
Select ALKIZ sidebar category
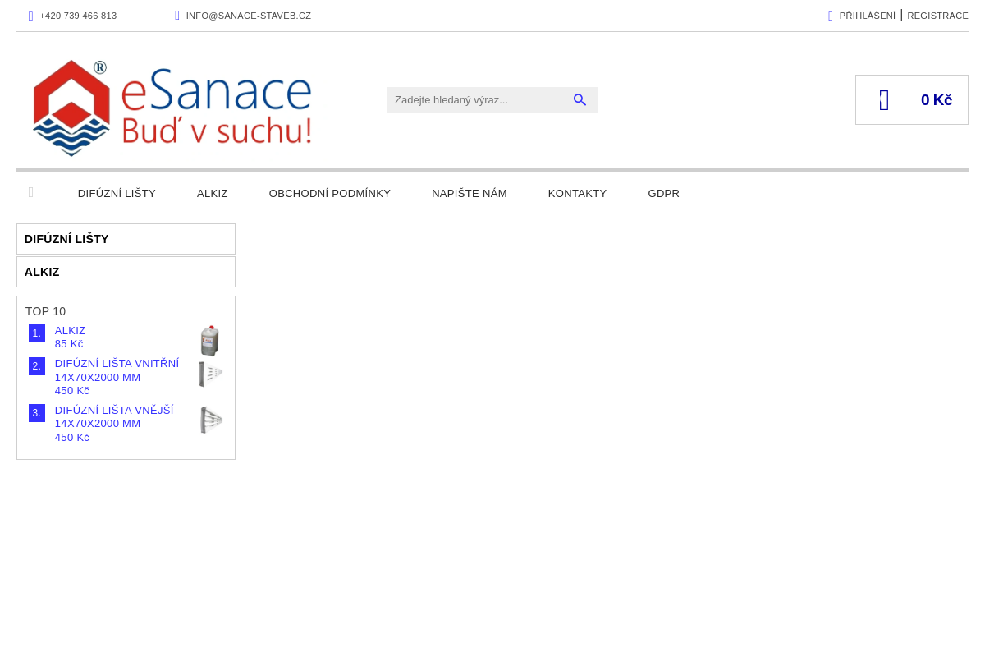click(x=126, y=272)
